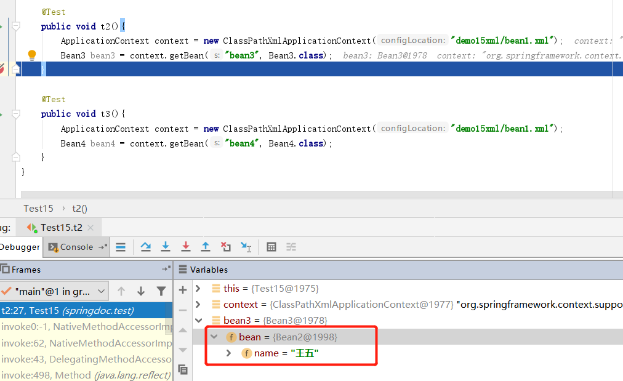Select variable this = {Test15@1975}
Image resolution: width=623 pixels, height=381 pixels.
point(271,289)
